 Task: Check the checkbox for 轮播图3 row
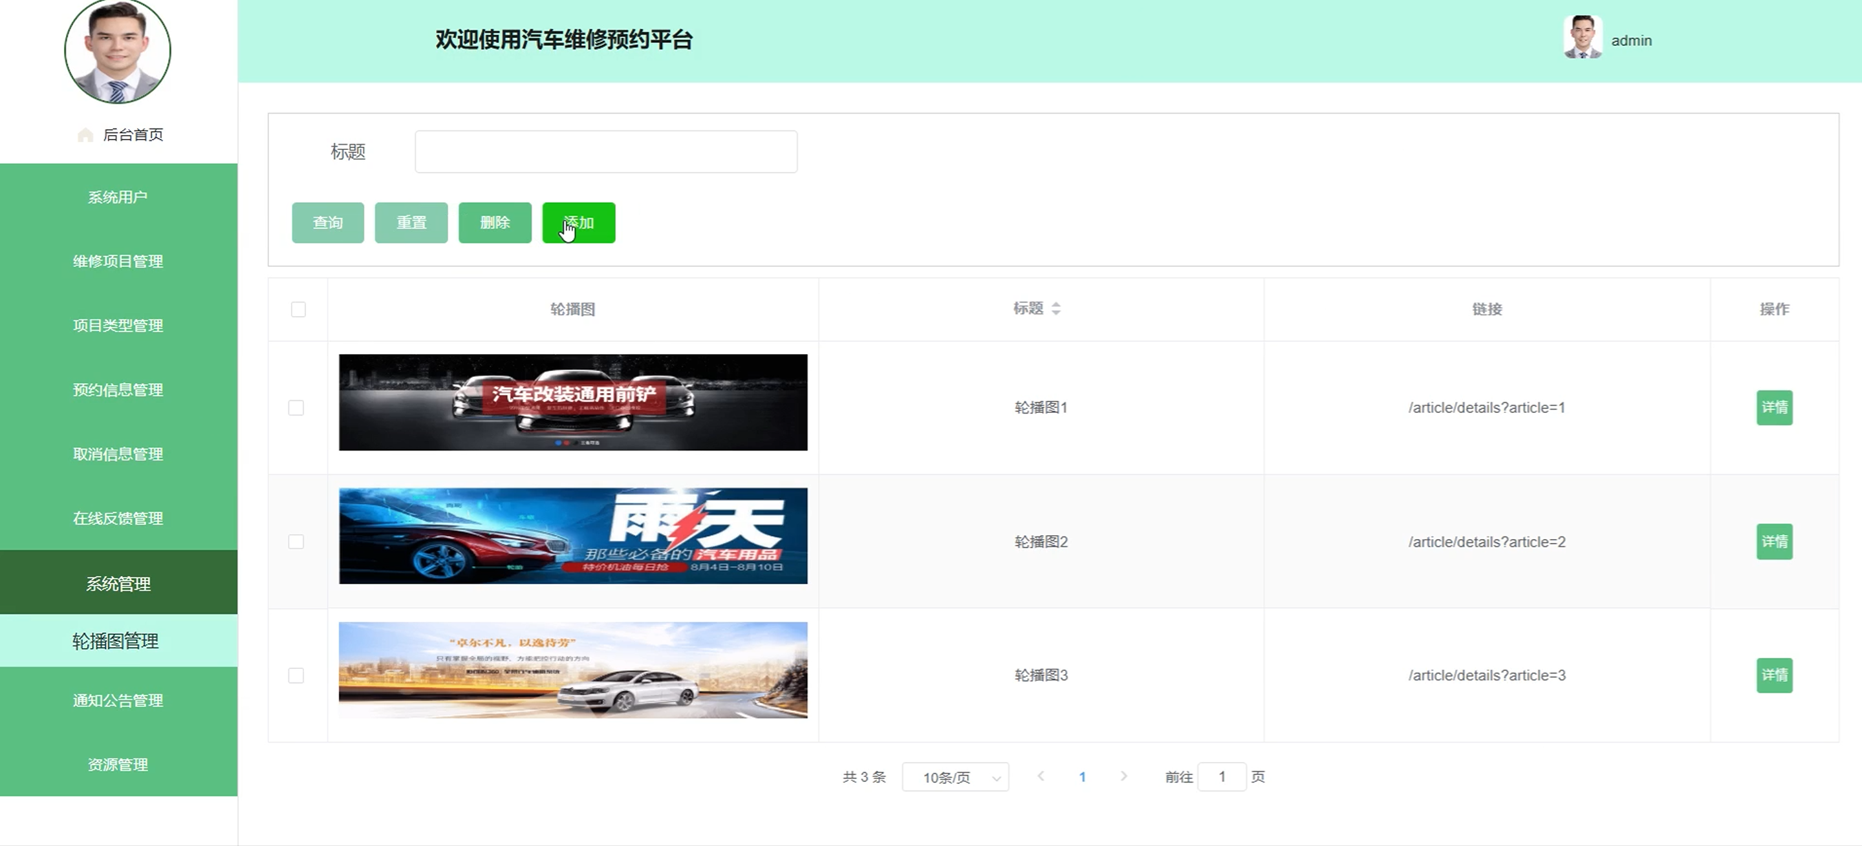coord(296,675)
